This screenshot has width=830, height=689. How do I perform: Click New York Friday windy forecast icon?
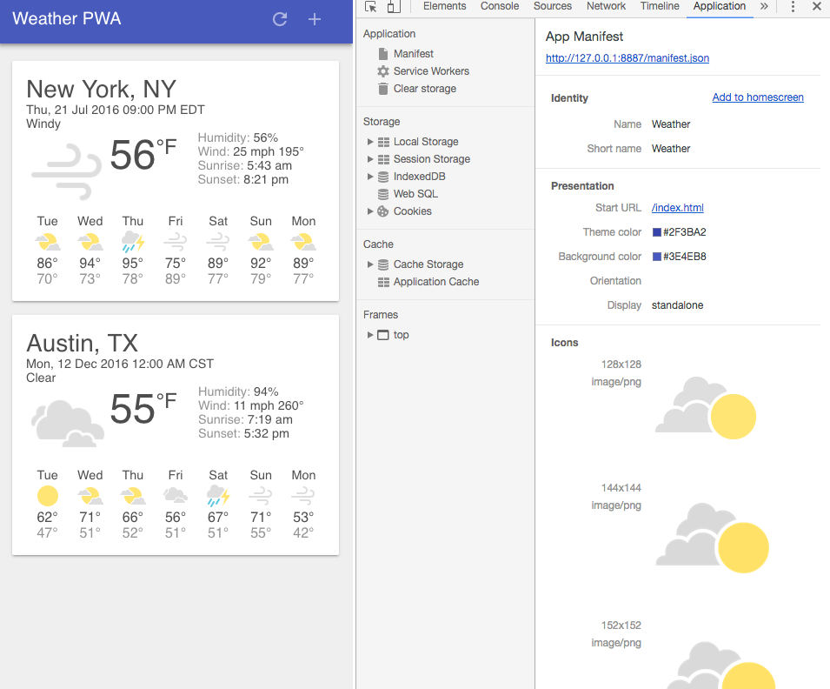176,242
